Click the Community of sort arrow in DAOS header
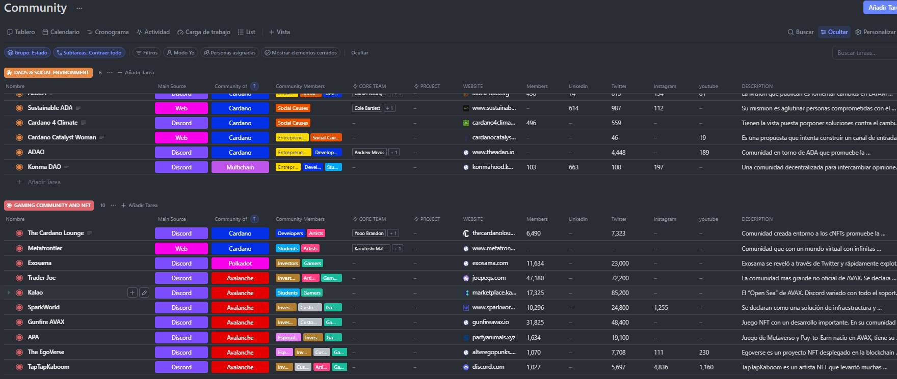 [x=254, y=86]
